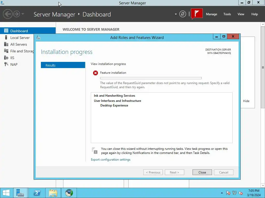Open the Windows Start button
265x198 pixels.
6,193
